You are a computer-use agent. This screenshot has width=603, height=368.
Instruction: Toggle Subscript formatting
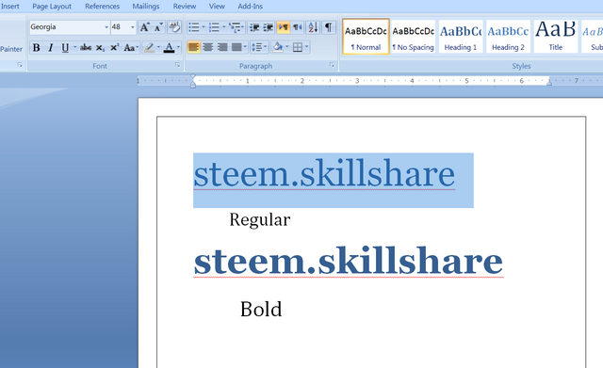pyautogui.click(x=100, y=48)
